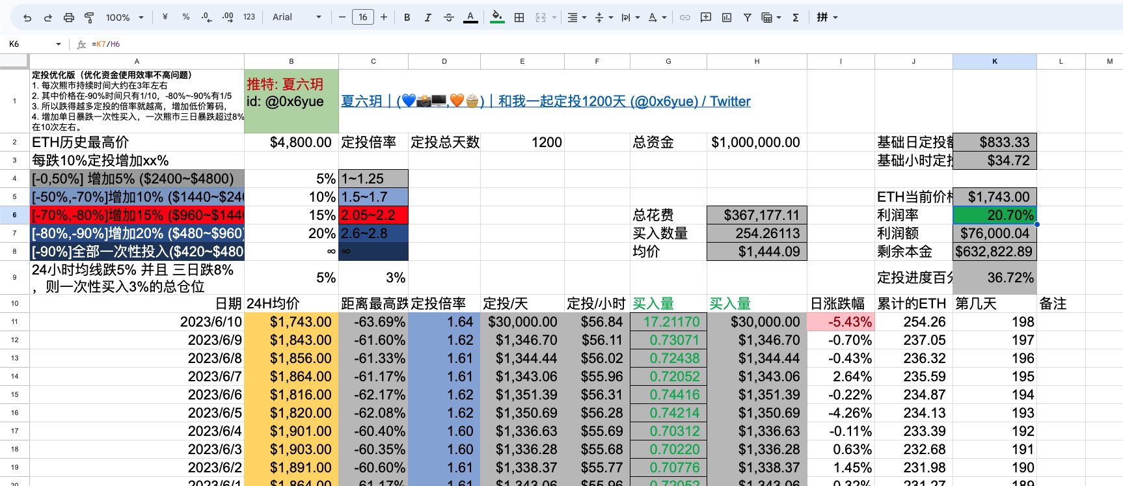Select red cell 2.05~2.2
Screen dimensions: 1123x486
373,215
